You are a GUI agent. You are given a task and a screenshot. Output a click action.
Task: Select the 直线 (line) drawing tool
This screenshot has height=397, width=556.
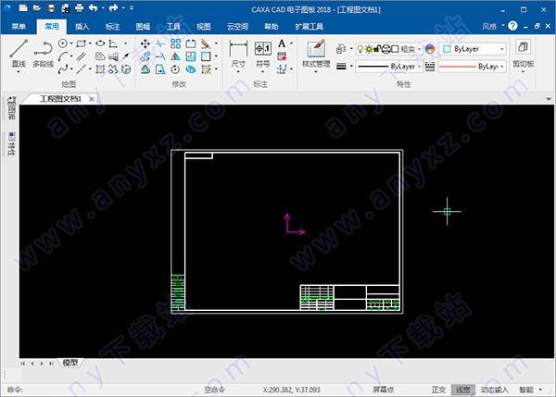pyautogui.click(x=19, y=53)
